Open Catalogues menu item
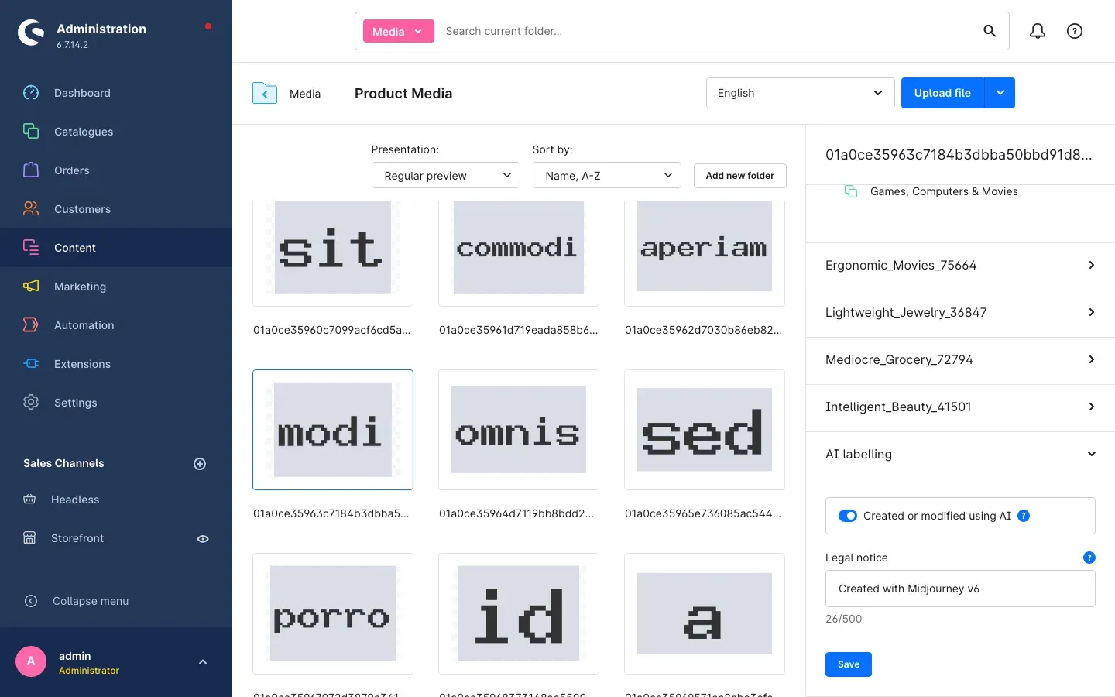This screenshot has height=697, width=1115. (x=116, y=132)
